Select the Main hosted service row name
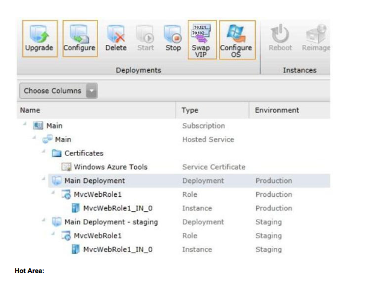Screen dimensions: 367x306 click(63, 140)
